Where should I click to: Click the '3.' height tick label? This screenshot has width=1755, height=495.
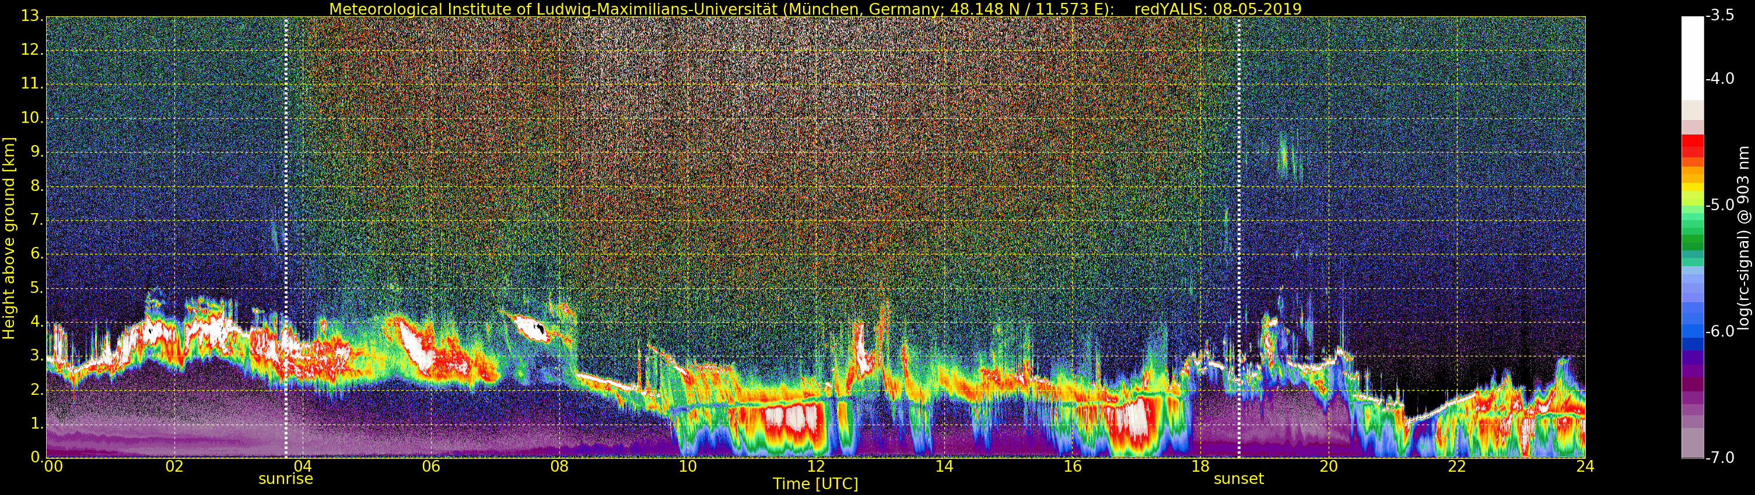[37, 356]
